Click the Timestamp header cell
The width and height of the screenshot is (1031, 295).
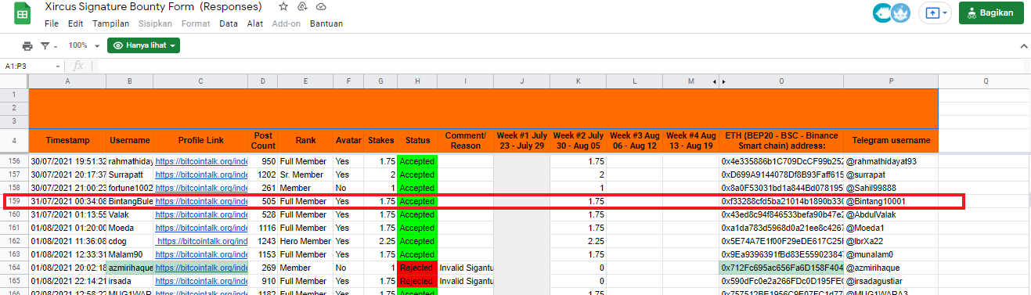(67, 140)
